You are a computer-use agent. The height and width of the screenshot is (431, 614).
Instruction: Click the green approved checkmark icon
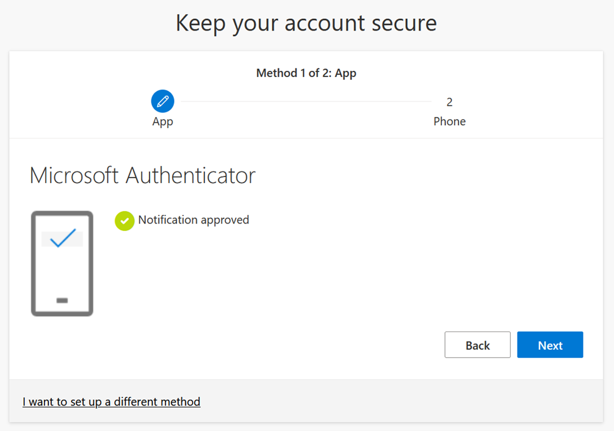point(125,221)
